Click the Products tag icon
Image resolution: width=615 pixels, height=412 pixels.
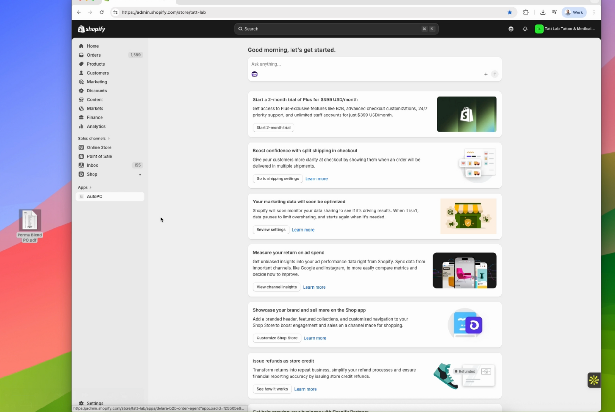[x=81, y=64]
